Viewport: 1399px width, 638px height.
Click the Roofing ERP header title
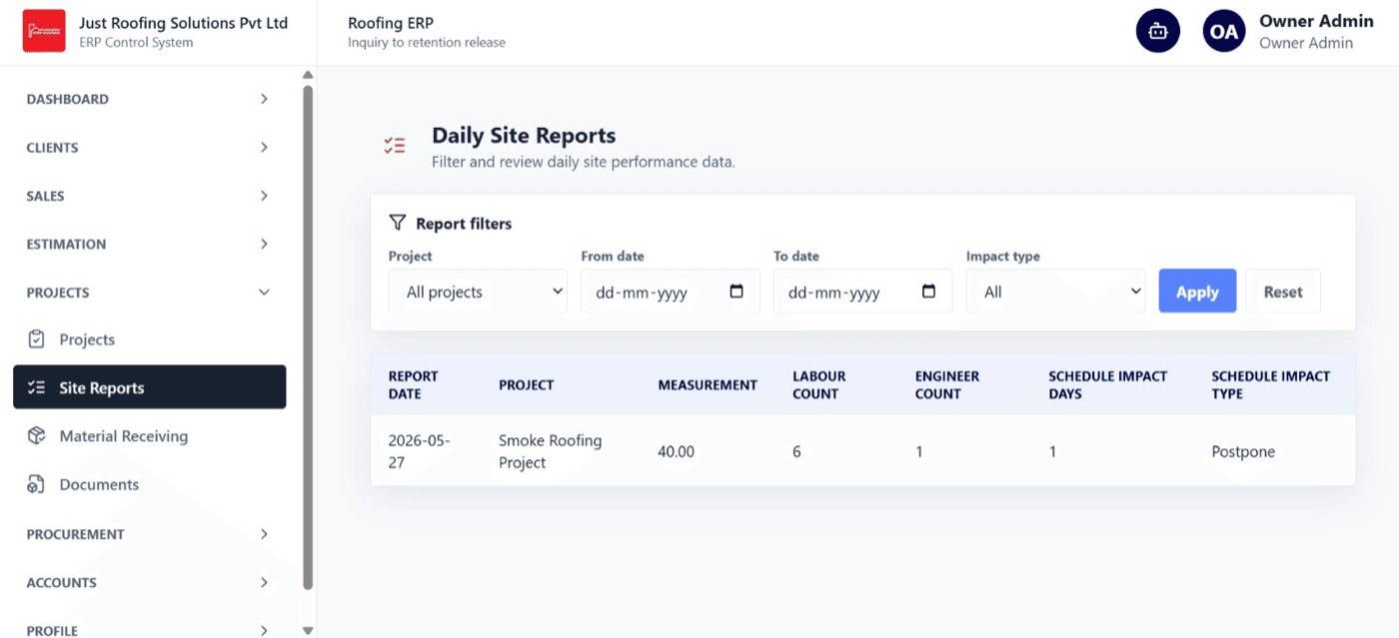click(x=391, y=23)
